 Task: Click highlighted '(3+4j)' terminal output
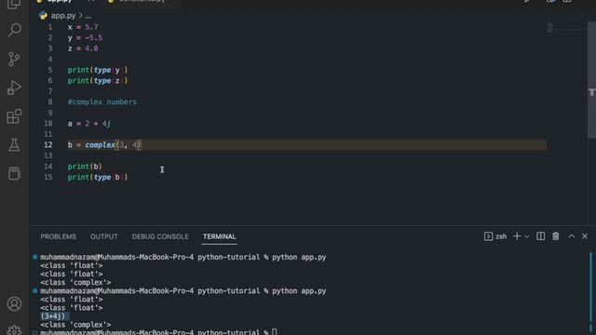pos(53,316)
